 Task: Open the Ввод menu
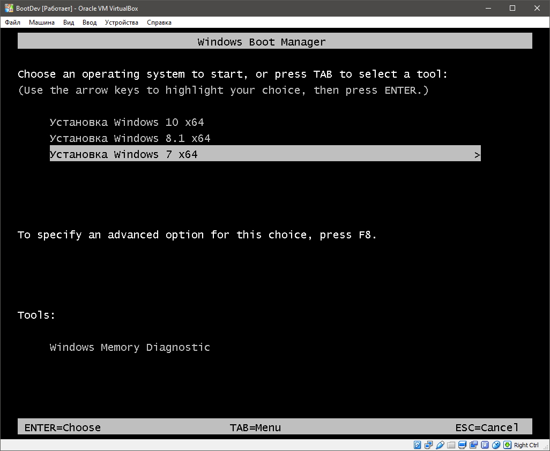coord(90,22)
